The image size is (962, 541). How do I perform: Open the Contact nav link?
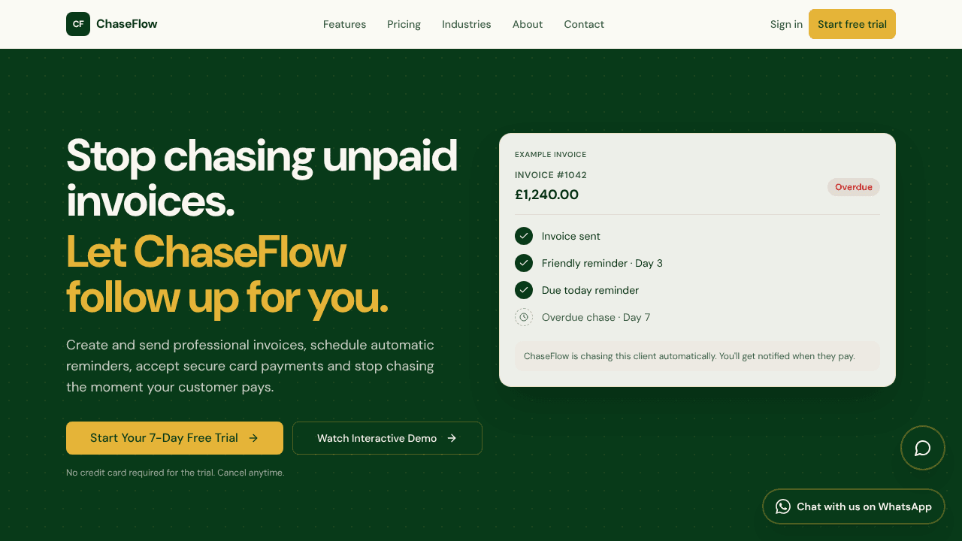point(584,24)
